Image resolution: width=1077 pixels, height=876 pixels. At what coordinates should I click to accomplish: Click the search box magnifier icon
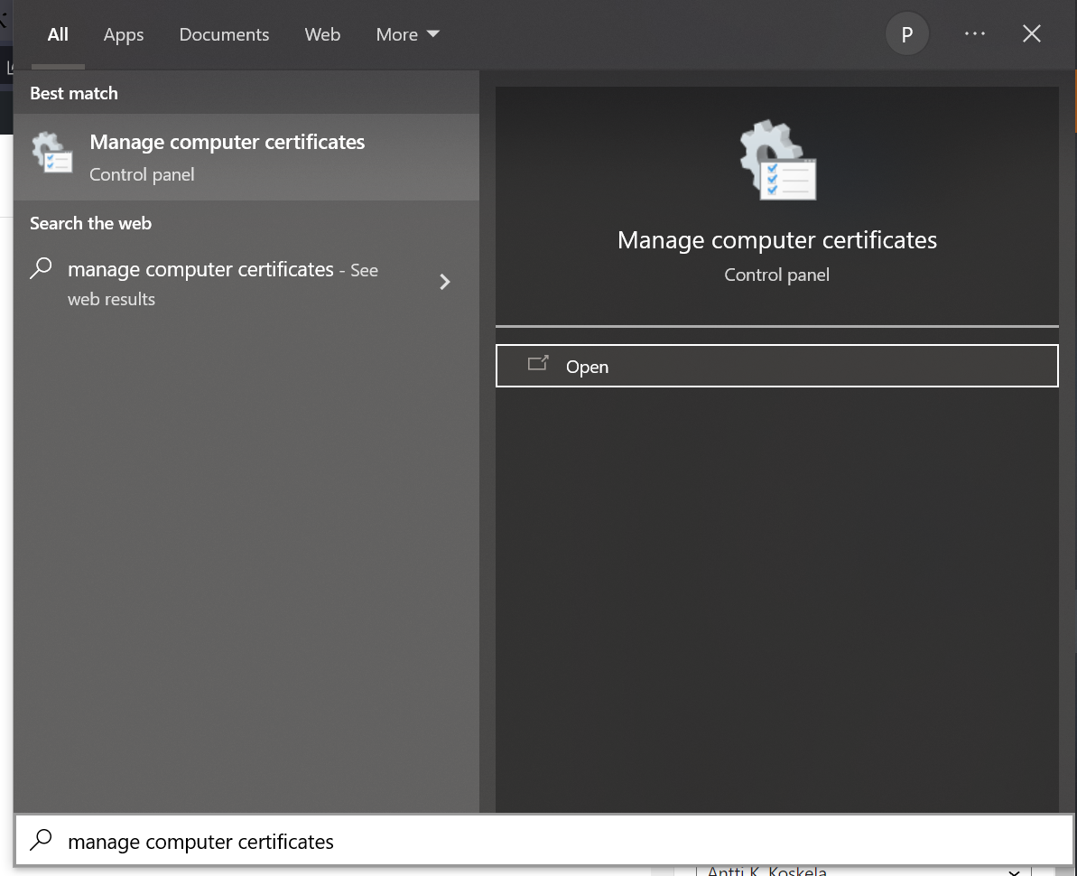(x=41, y=841)
